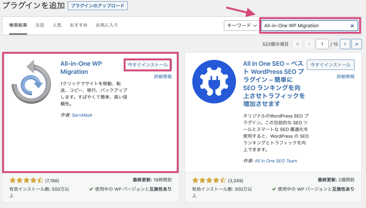Open the キーワード search type dropdown

pyautogui.click(x=241, y=26)
